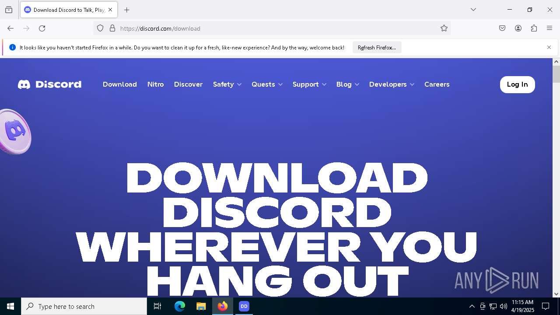Click the Refresh Firefox... button
Image resolution: width=560 pixels, height=315 pixels.
(377, 48)
